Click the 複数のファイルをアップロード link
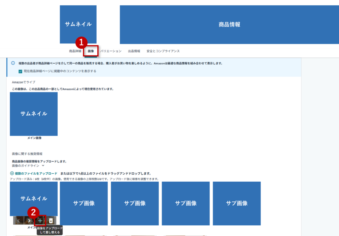The width and height of the screenshot is (339, 236). (x=36, y=173)
